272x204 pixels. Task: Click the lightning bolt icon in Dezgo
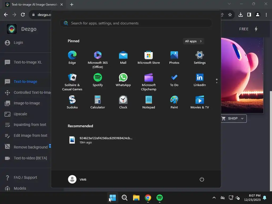point(256,29)
